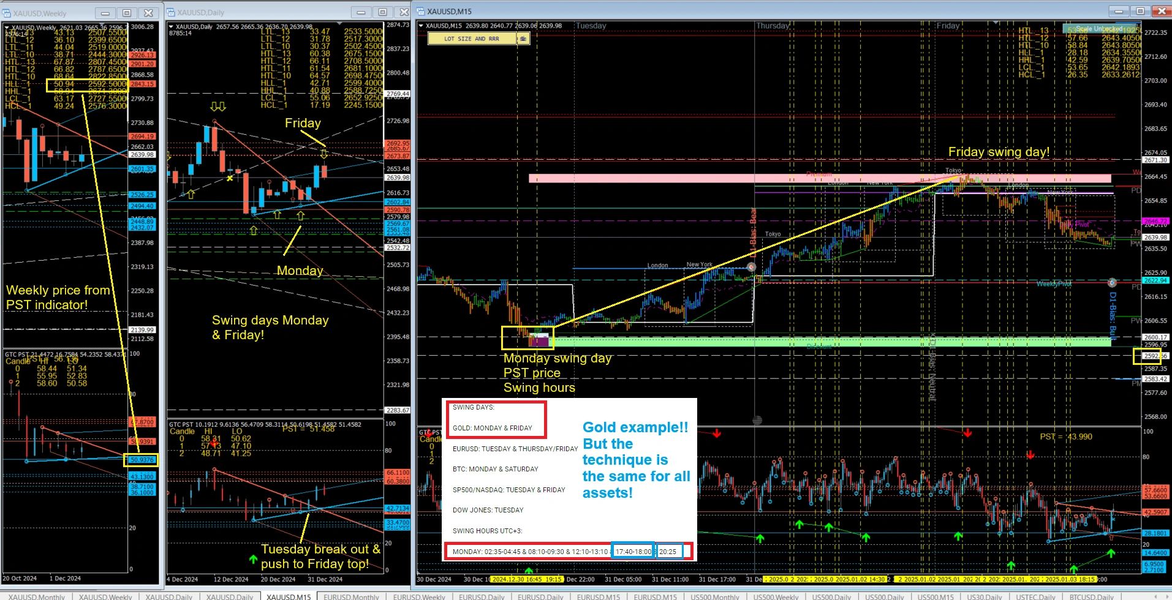Select the 2601.35 price label in the Weekly chart
This screenshot has height=600, width=1172.
click(x=142, y=168)
